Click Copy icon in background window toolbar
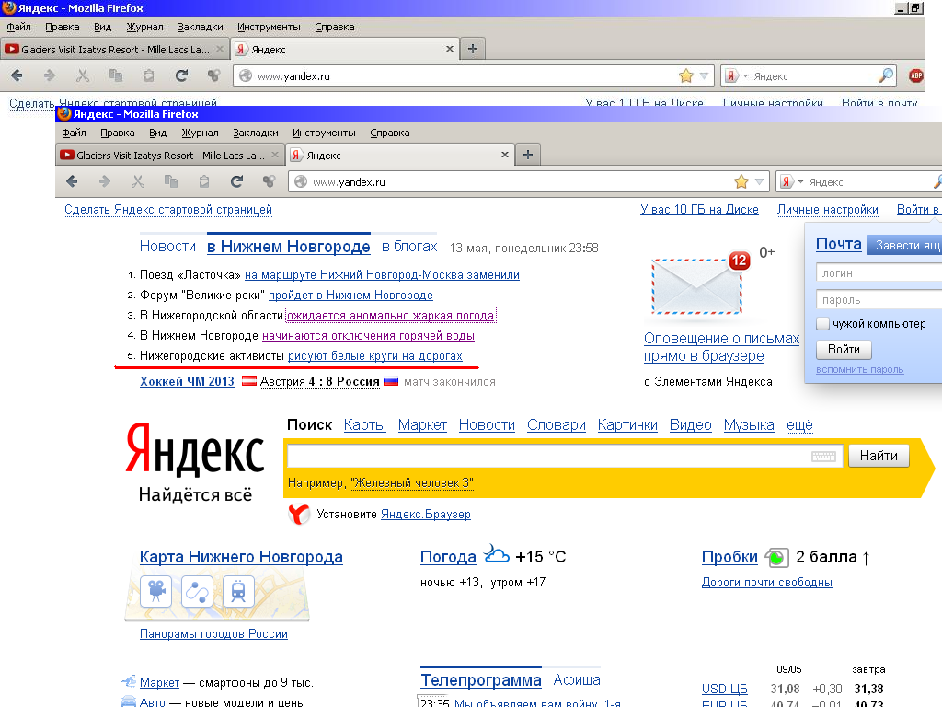 (x=115, y=75)
